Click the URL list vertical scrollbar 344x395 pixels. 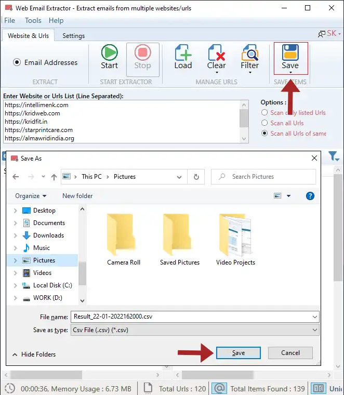coord(244,122)
